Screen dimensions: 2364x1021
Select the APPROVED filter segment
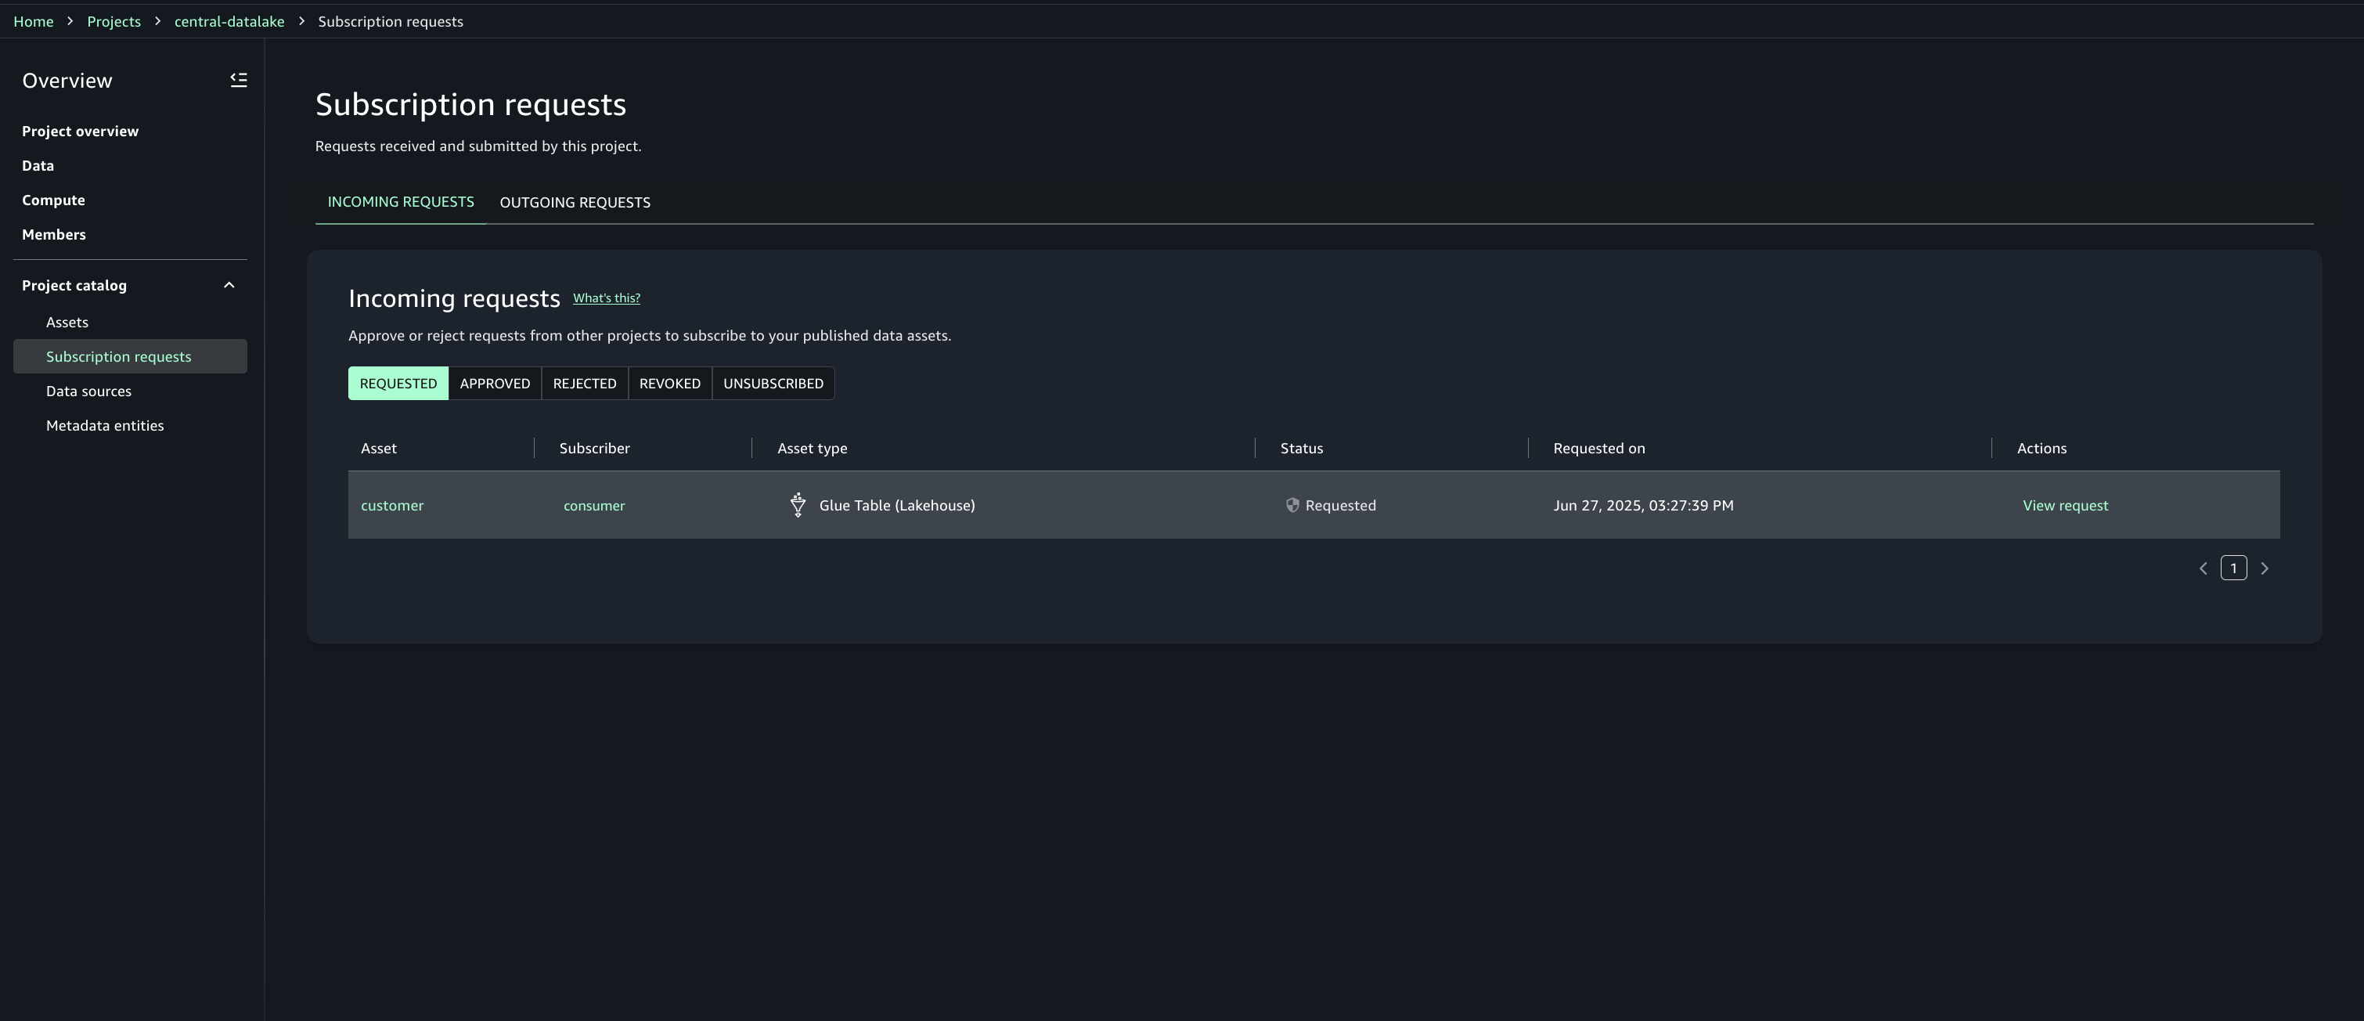[495, 383]
